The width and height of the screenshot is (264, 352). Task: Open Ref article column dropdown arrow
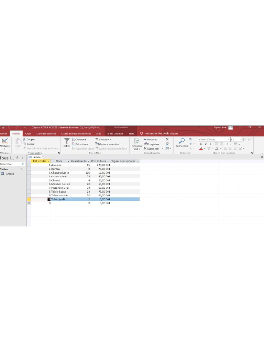(x=49, y=162)
